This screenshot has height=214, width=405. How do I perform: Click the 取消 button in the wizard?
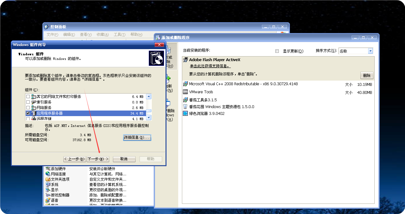click(124, 159)
